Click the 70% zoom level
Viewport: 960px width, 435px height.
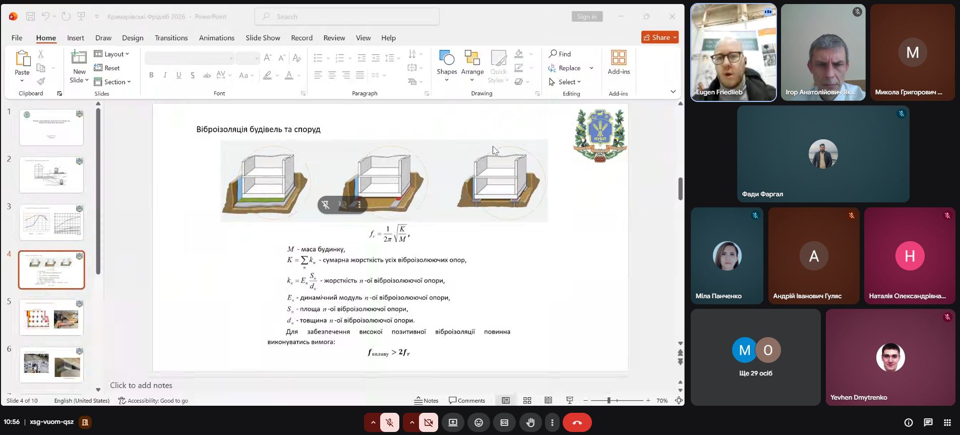pyautogui.click(x=662, y=401)
